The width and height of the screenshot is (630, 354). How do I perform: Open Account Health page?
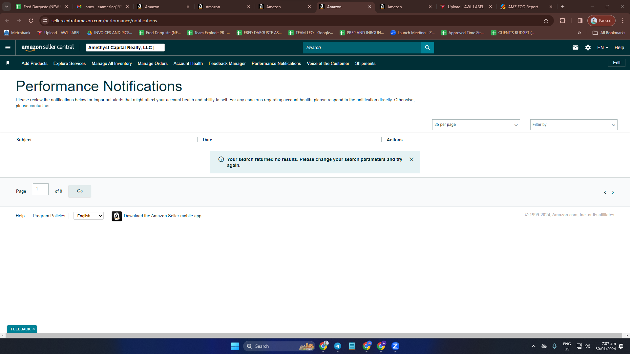(188, 63)
